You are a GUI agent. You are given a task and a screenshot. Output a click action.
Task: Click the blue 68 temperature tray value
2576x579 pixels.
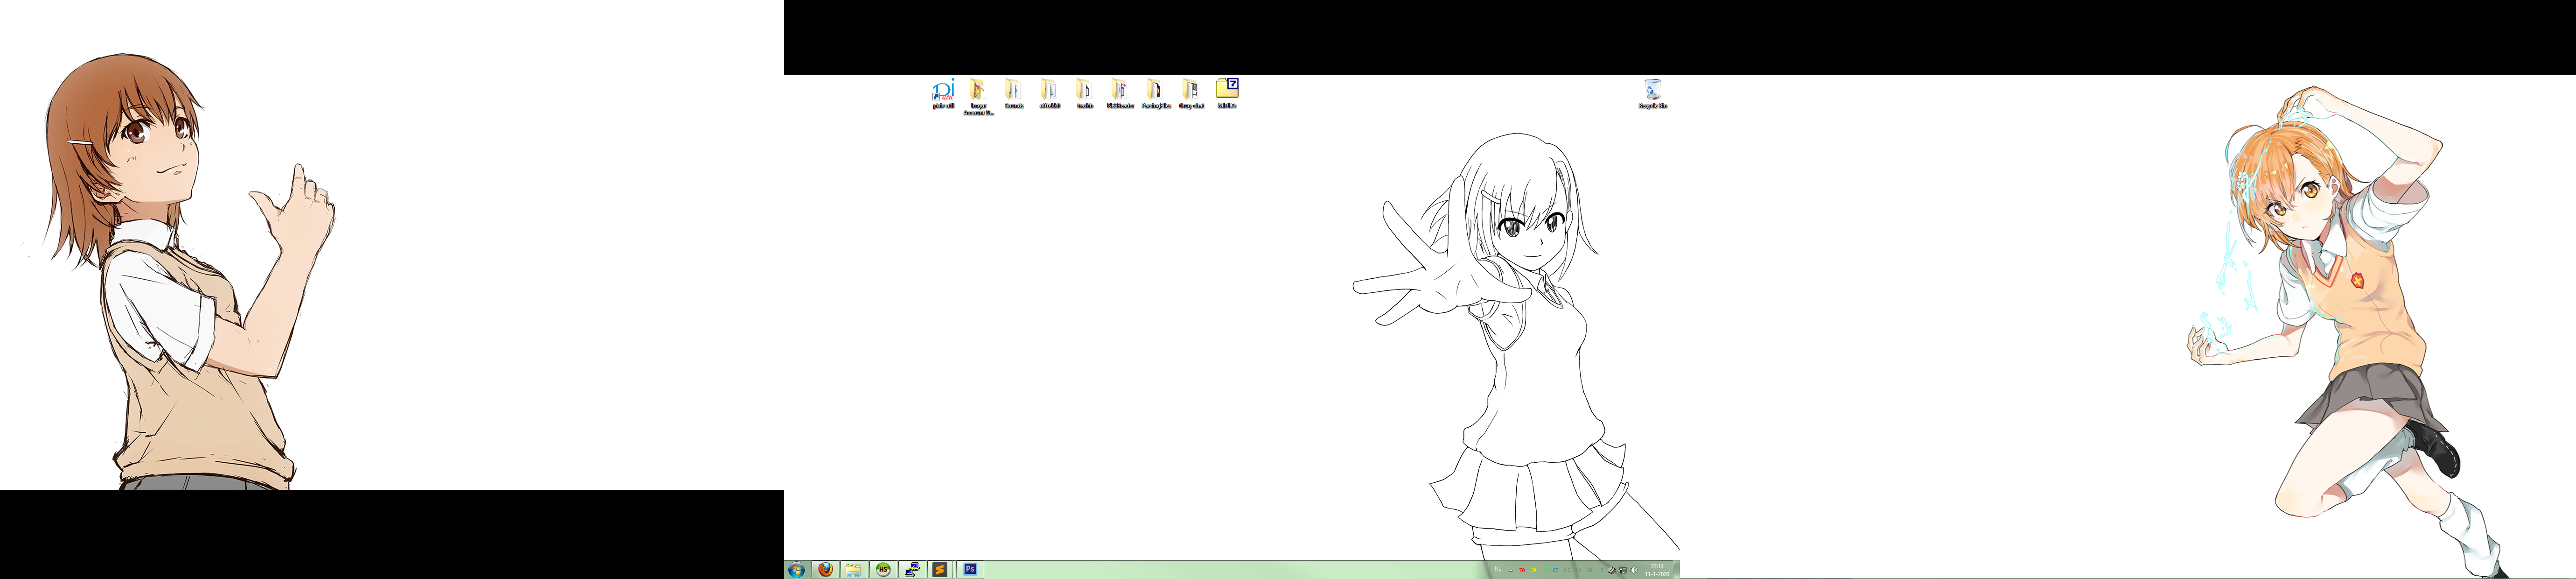tap(1556, 570)
